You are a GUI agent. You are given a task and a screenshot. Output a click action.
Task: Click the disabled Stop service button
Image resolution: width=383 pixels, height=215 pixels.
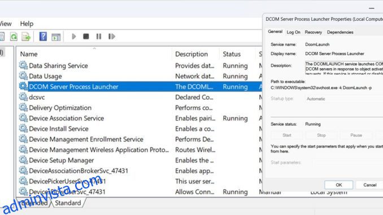point(321,135)
